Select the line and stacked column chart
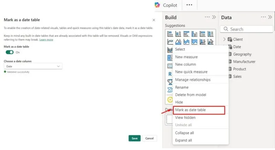 click(202, 42)
